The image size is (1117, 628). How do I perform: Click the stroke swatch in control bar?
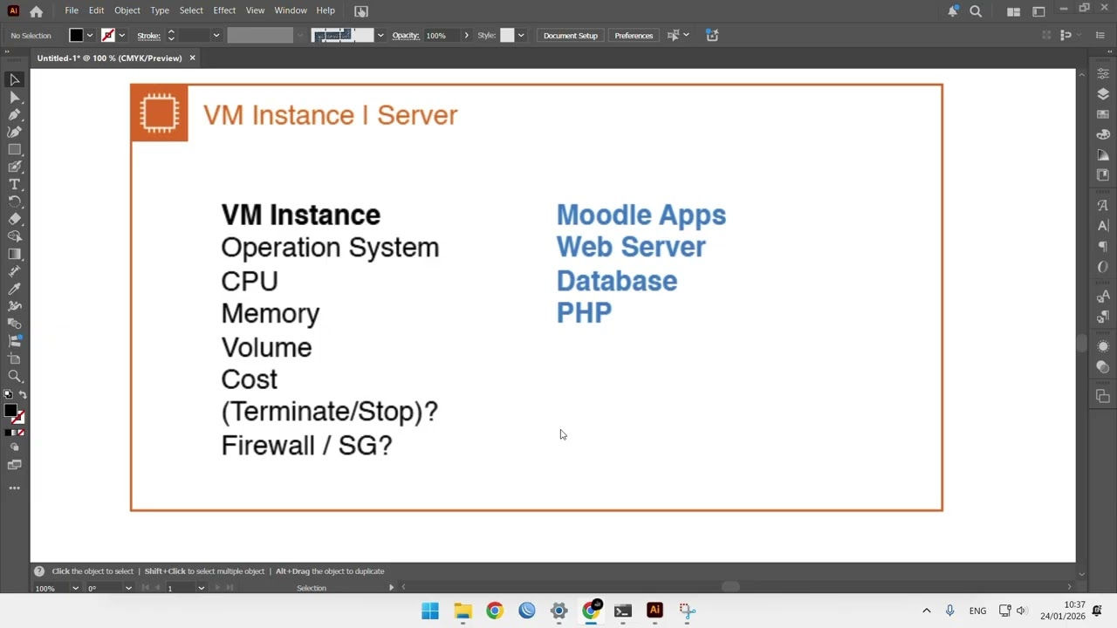coord(108,36)
